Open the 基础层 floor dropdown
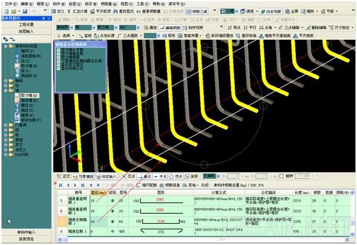 pyautogui.click(x=65, y=28)
